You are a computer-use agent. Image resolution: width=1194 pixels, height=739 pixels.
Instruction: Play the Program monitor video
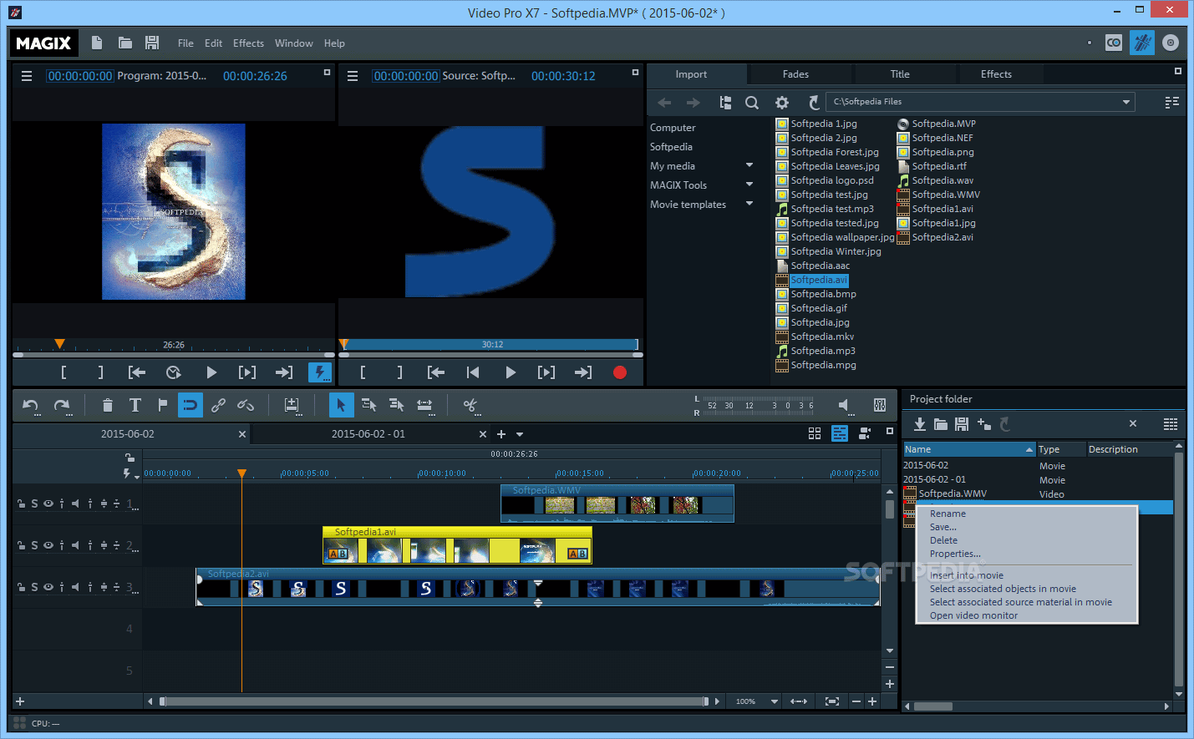pos(211,372)
